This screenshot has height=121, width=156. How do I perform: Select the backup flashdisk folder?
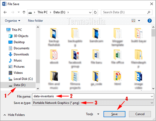coord(54,37)
